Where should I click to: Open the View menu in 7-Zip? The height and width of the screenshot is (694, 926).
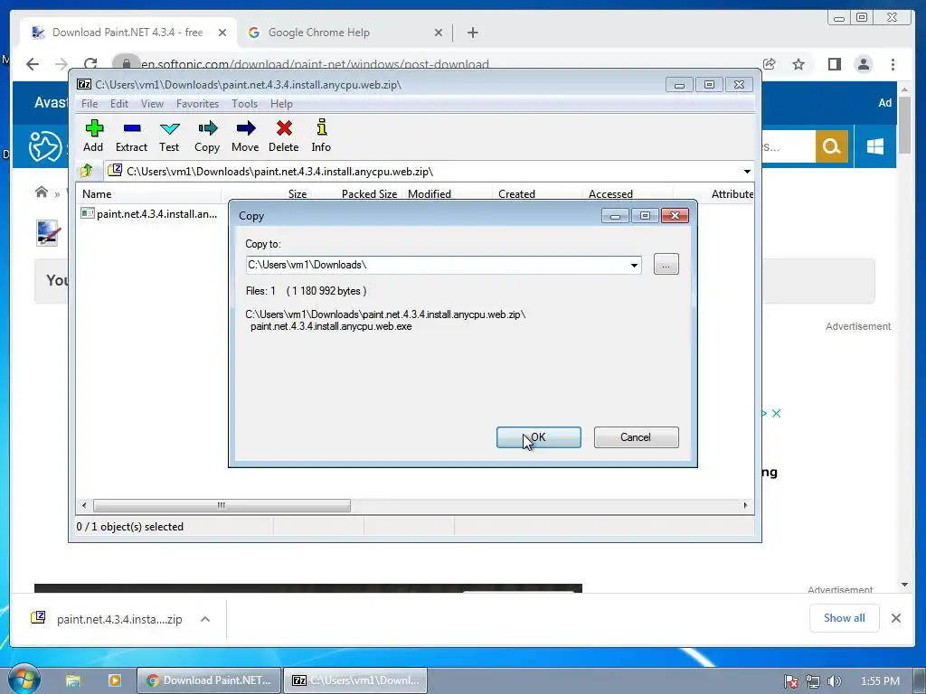coord(152,104)
